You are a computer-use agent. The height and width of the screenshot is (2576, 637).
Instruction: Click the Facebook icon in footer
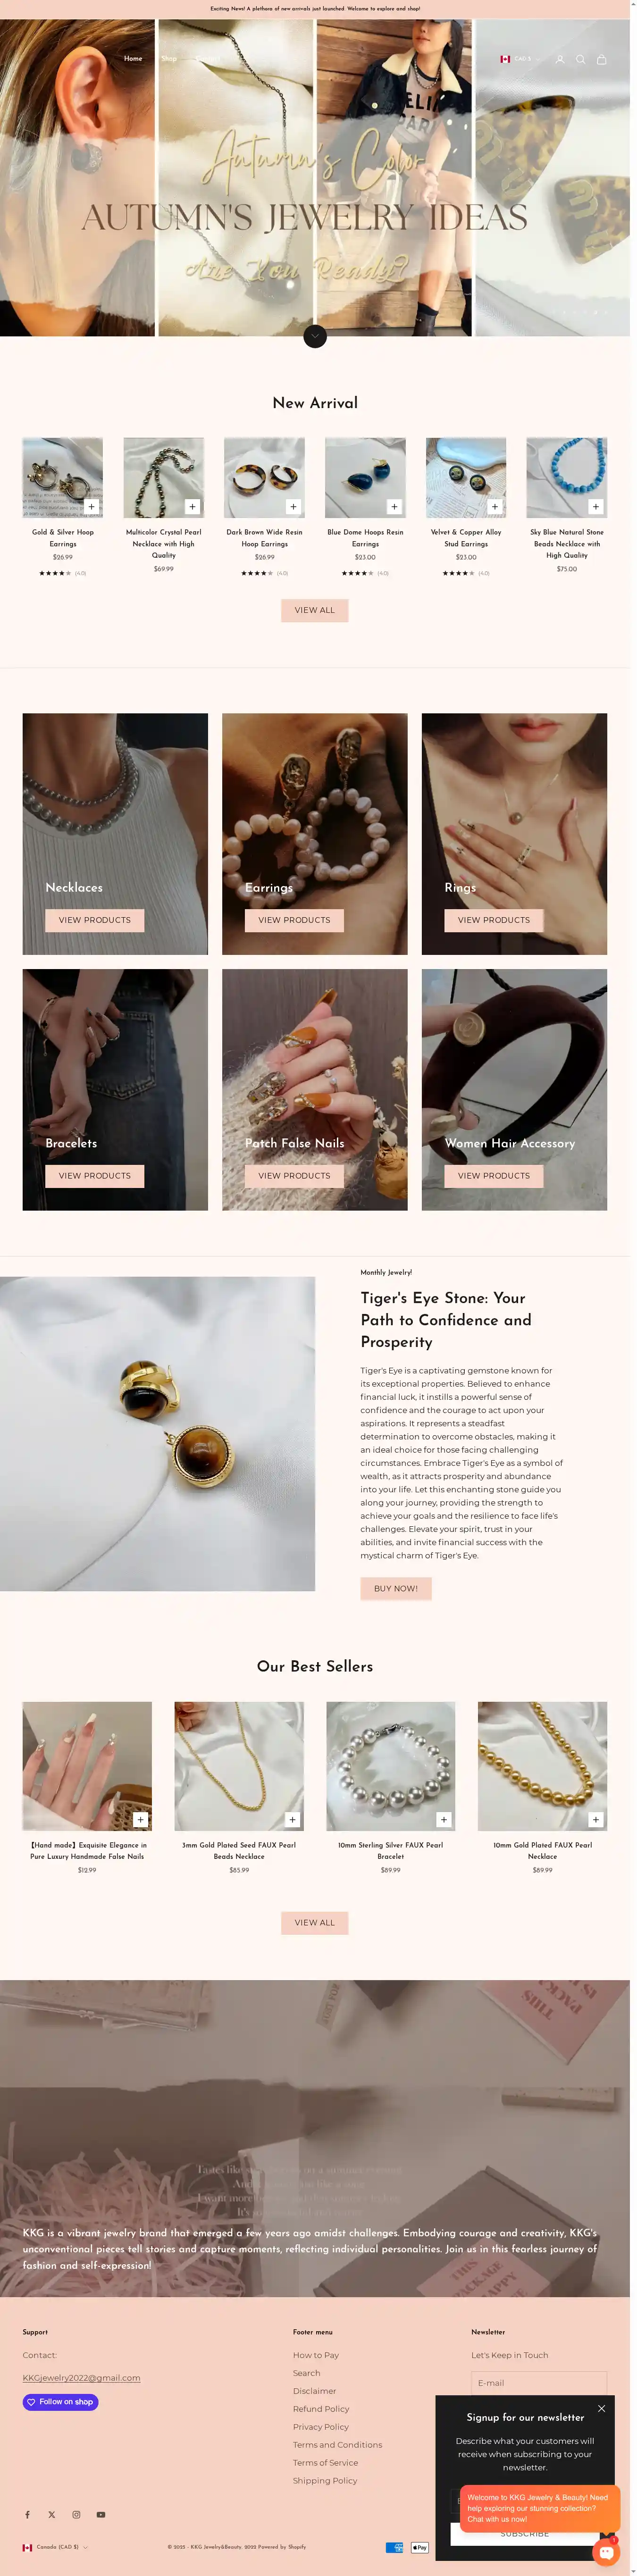coord(27,2515)
